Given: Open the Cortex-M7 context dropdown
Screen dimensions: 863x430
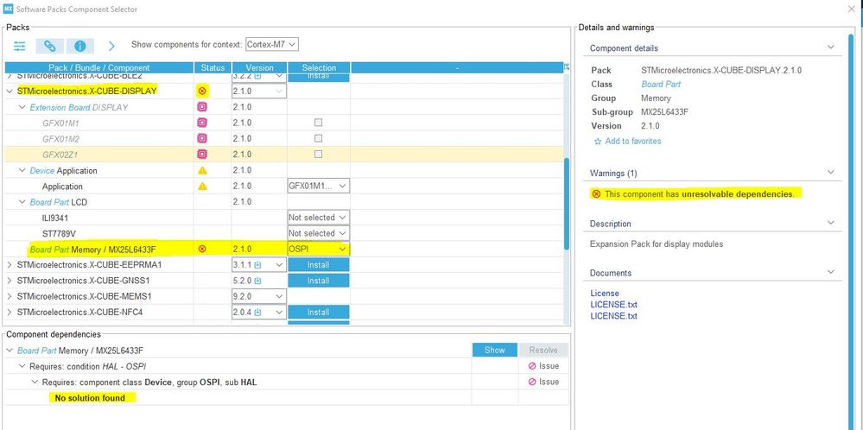Looking at the screenshot, I should (272, 44).
